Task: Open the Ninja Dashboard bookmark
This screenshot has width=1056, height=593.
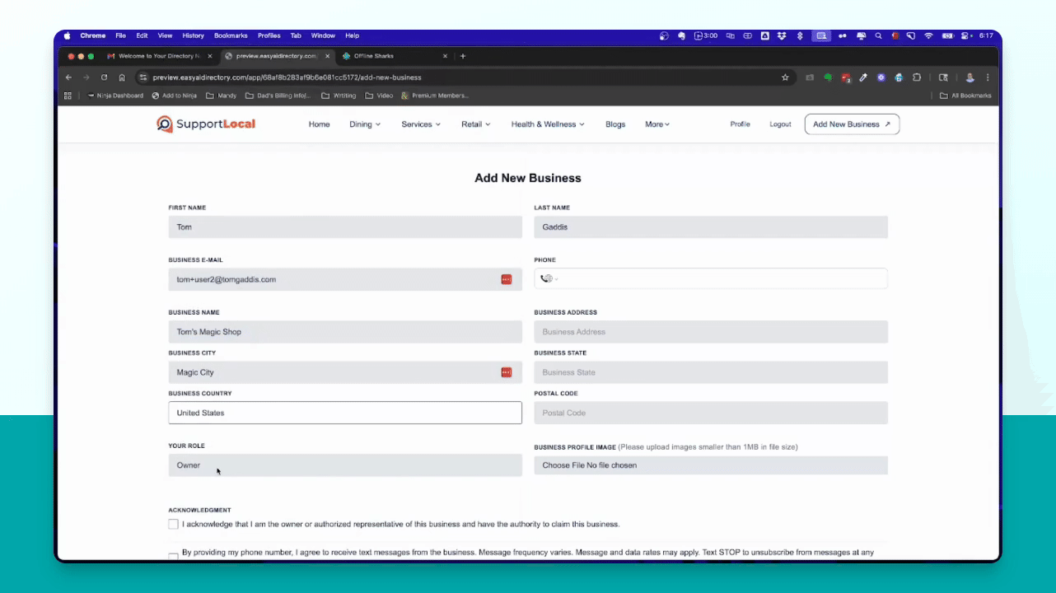Action: [x=114, y=96]
